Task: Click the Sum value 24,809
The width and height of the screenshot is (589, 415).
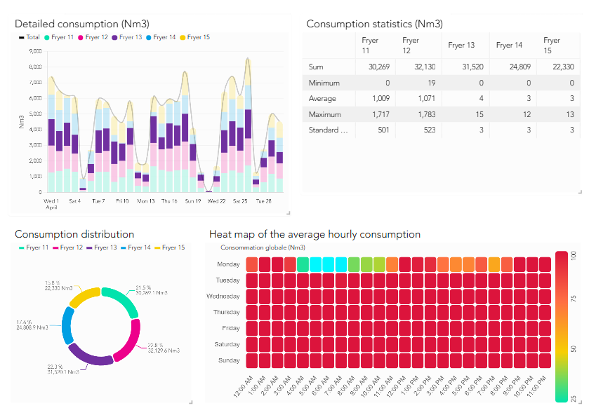Action: 520,67
